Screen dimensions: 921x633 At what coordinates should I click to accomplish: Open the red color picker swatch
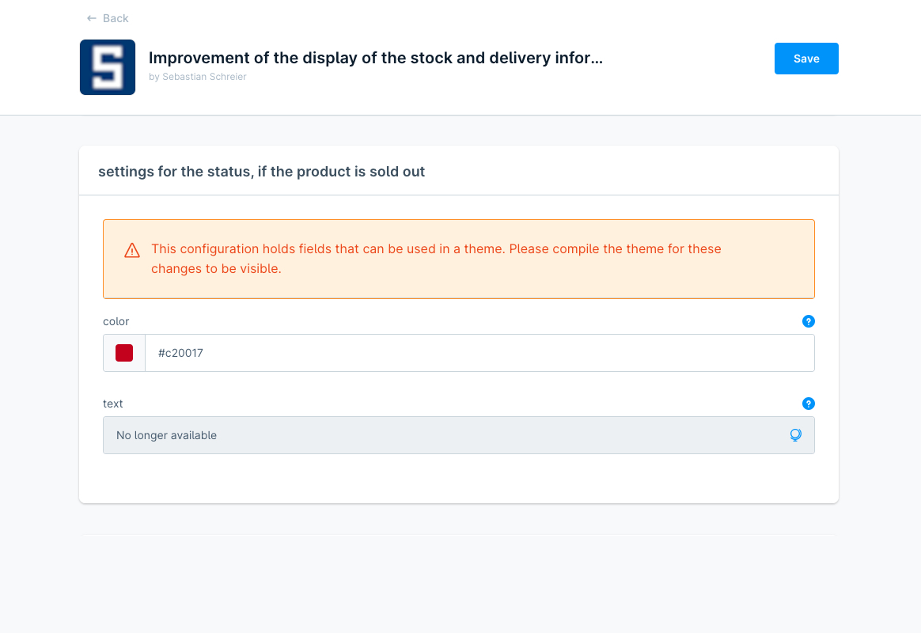[124, 353]
